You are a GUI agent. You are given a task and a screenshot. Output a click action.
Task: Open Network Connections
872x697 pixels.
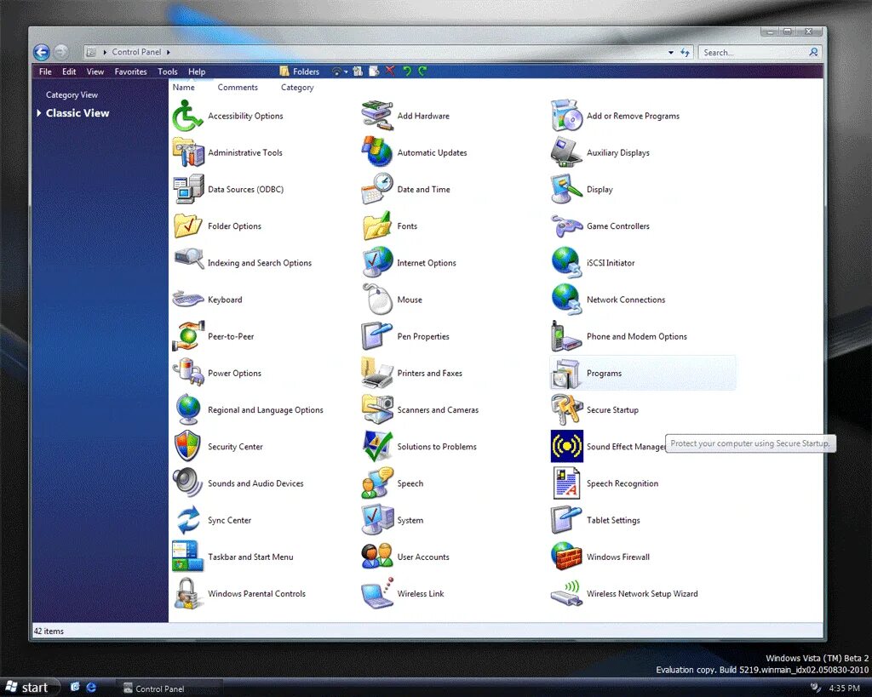click(608, 299)
